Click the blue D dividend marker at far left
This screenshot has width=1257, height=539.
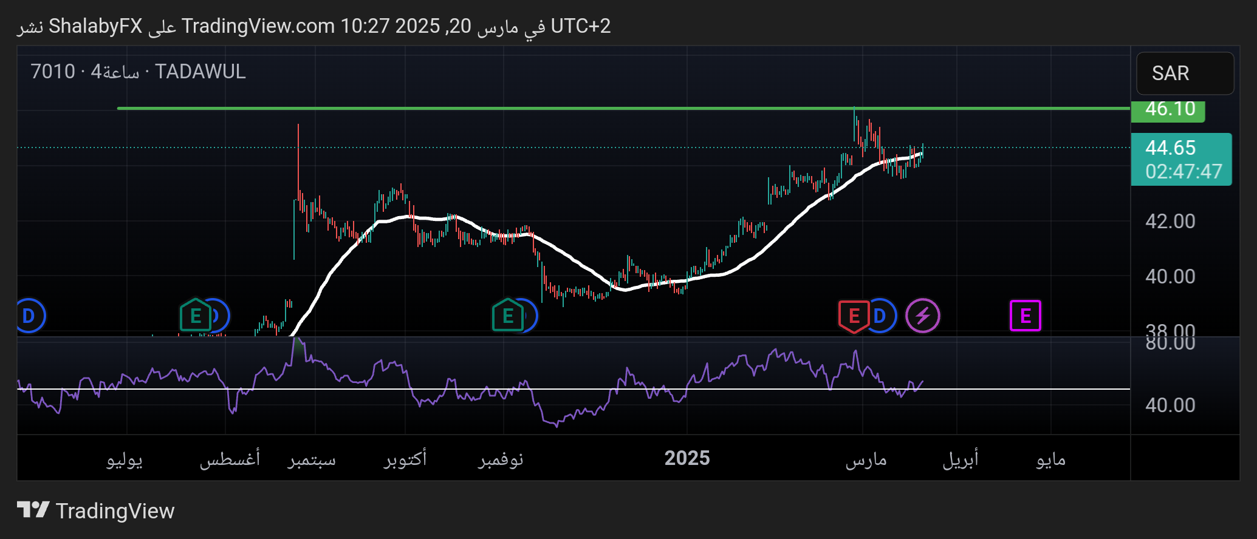[x=29, y=316]
